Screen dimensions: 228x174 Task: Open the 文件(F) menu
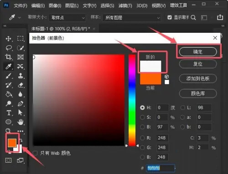[x=21, y=6]
